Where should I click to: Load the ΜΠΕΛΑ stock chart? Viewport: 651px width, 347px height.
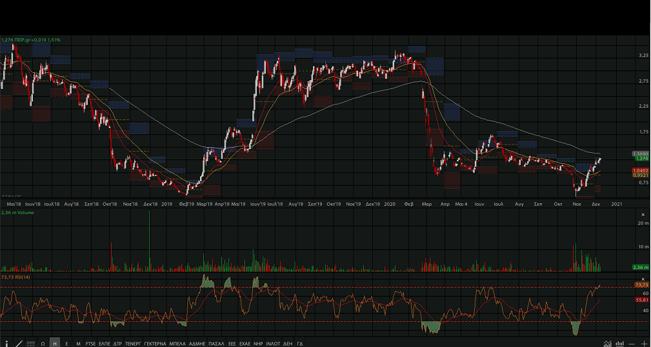pyautogui.click(x=177, y=343)
